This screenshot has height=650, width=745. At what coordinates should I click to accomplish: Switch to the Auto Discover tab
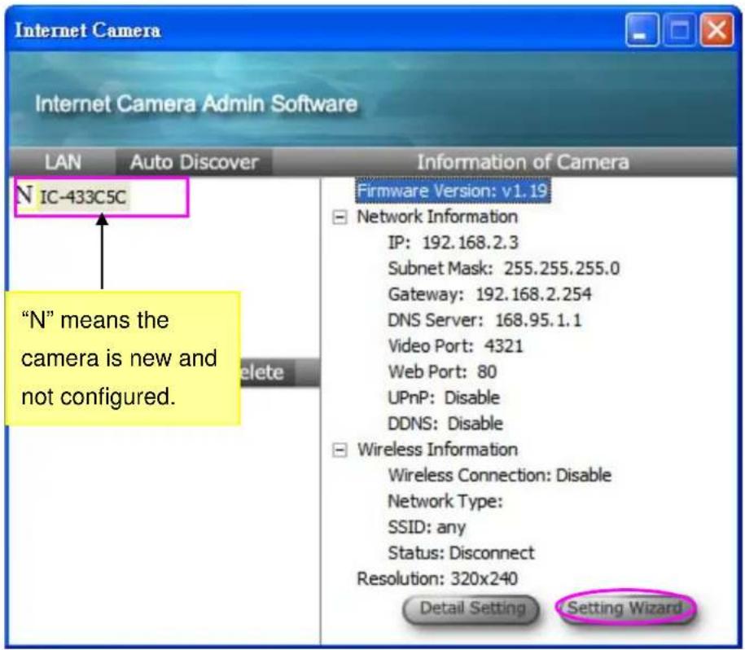coord(194,162)
